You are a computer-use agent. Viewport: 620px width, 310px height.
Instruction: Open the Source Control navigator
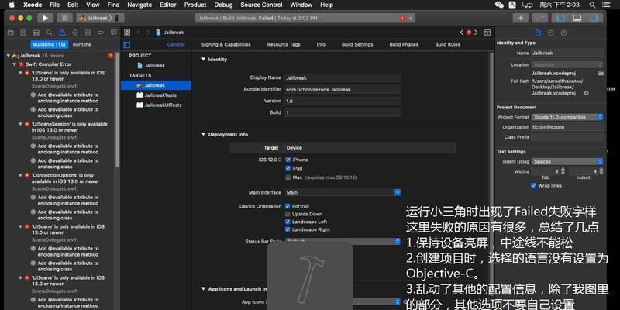[23, 33]
